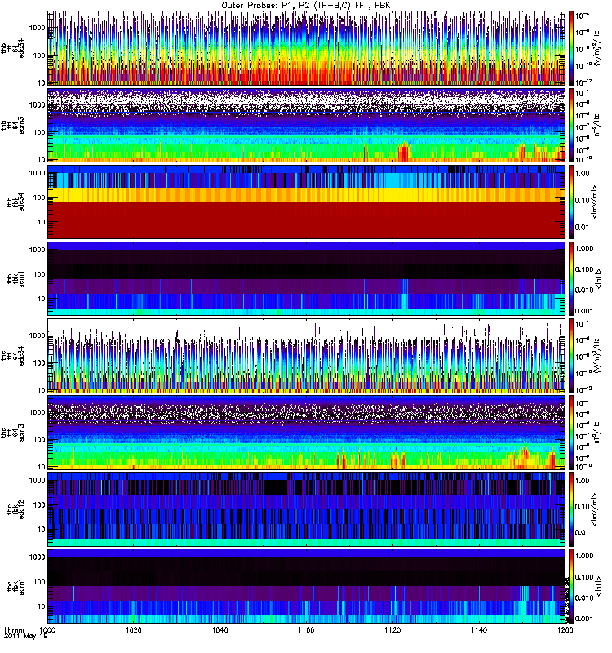Click the plot title 'Outer Probes: P1, P2'
612x653 pixels.
[306, 6]
